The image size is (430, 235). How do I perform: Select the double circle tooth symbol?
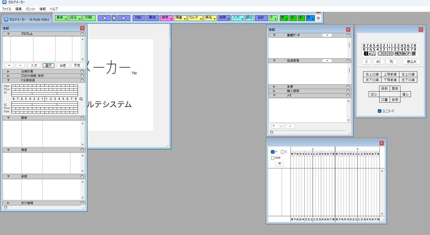(384, 54)
